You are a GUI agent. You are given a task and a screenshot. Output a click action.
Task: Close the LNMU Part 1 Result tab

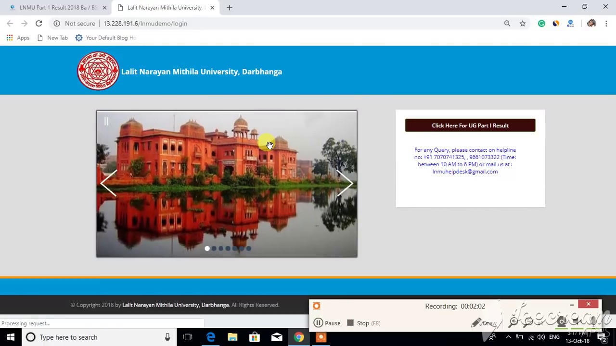(x=104, y=8)
